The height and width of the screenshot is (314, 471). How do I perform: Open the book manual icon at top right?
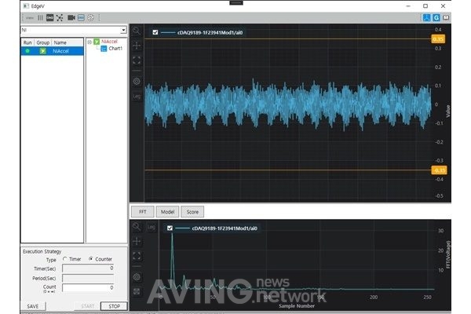[x=446, y=18]
